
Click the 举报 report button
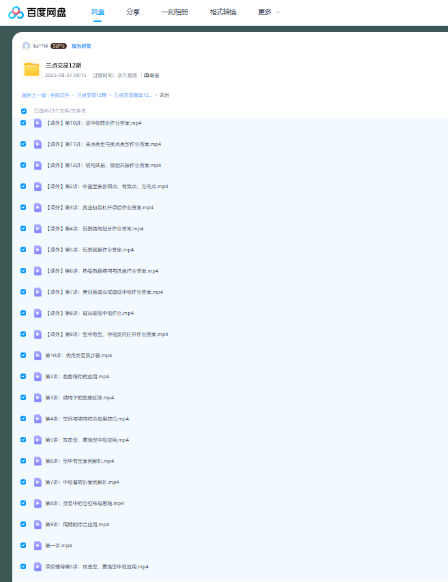pyautogui.click(x=151, y=75)
